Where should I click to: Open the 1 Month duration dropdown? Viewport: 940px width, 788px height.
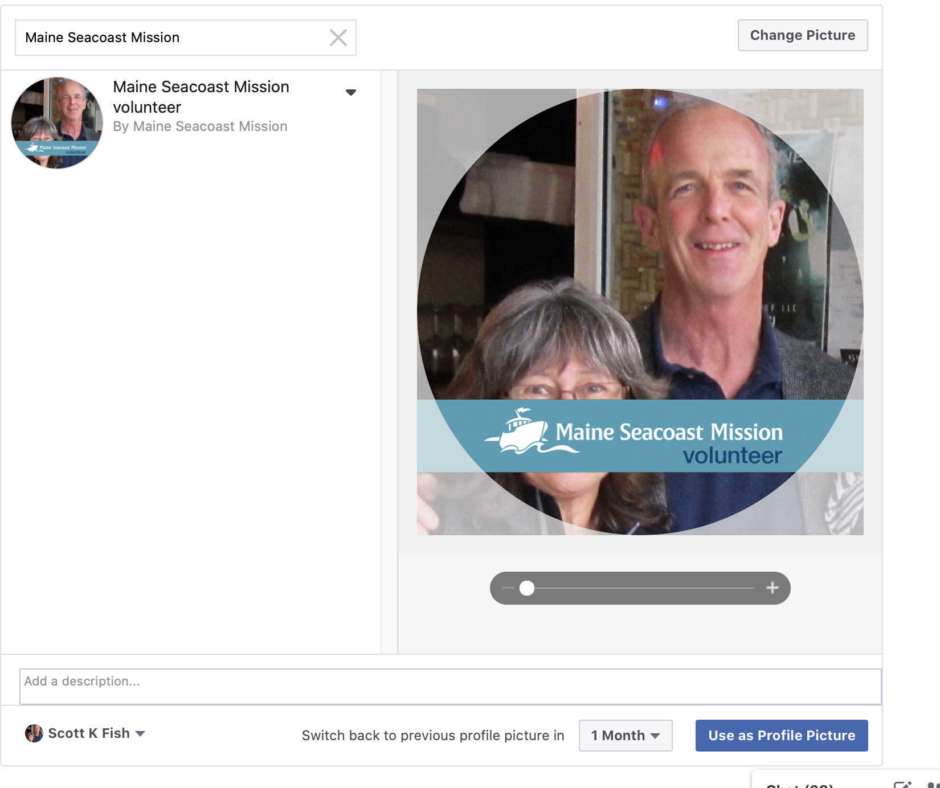[x=626, y=736]
